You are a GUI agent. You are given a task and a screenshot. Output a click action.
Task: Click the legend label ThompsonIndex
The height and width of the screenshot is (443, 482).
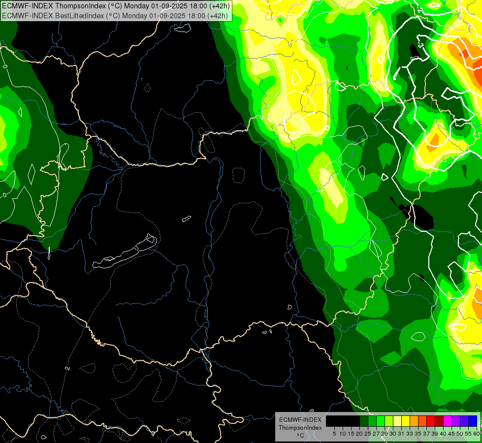click(x=300, y=428)
